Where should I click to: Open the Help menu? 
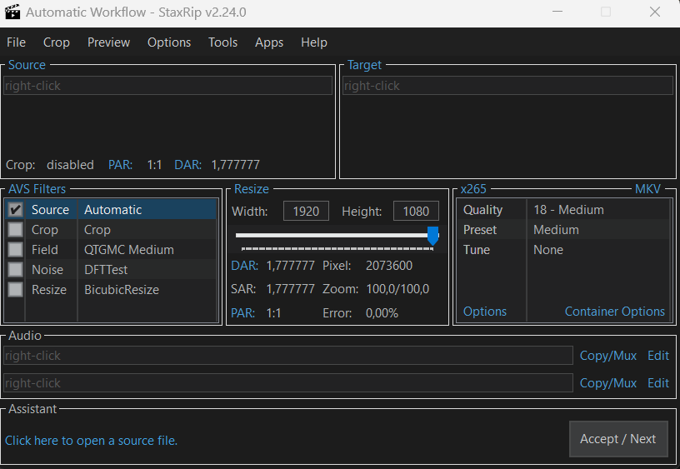click(314, 42)
